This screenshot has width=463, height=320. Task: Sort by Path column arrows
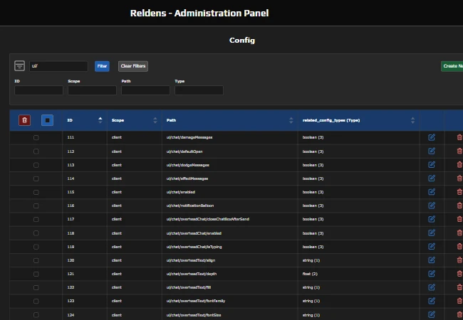(291, 120)
